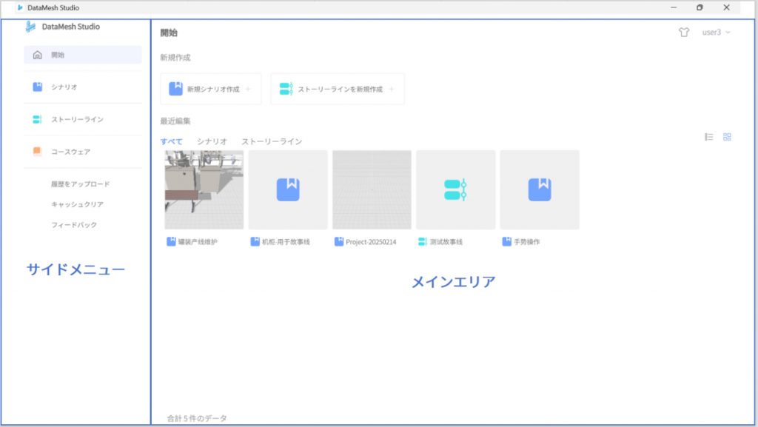Switch to list view layout icon
The image size is (758, 427).
click(709, 137)
